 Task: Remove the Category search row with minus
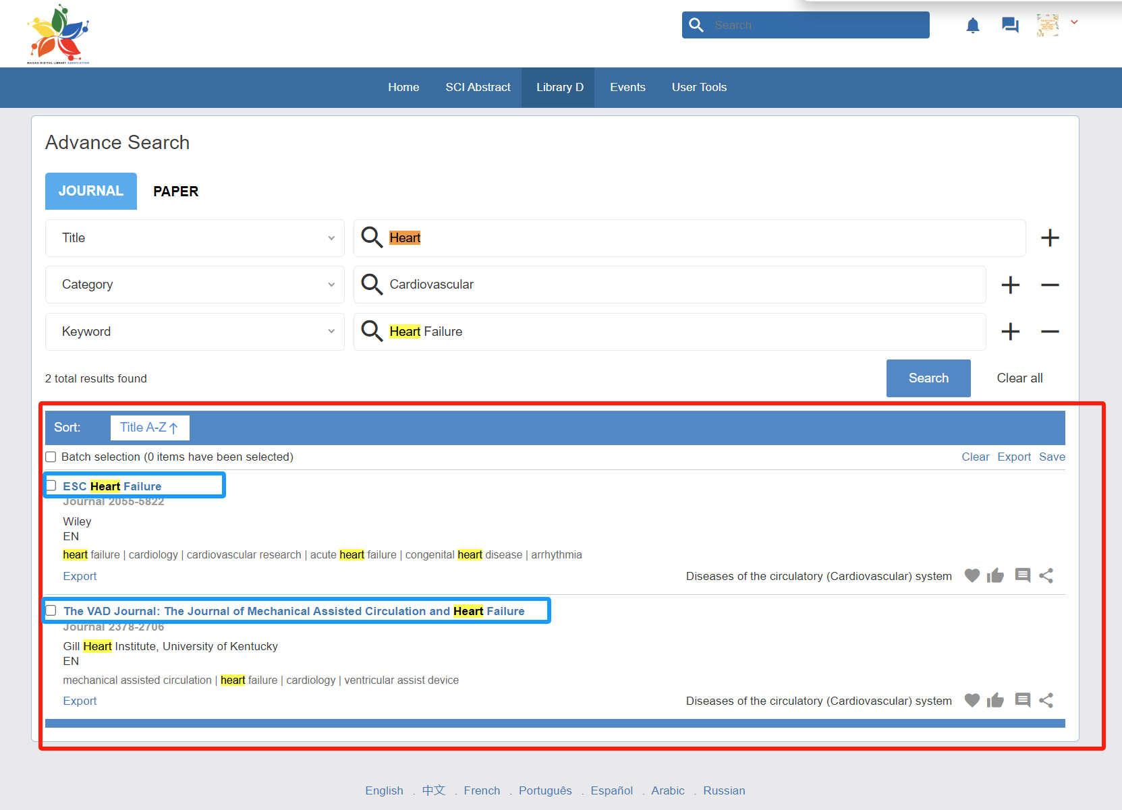pos(1049,285)
